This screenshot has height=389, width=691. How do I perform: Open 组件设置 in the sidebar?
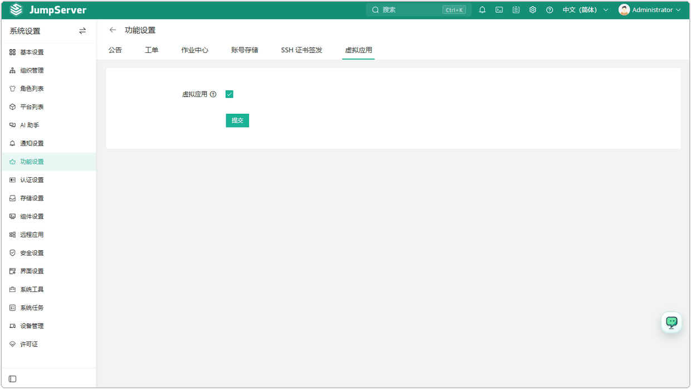[x=48, y=217]
